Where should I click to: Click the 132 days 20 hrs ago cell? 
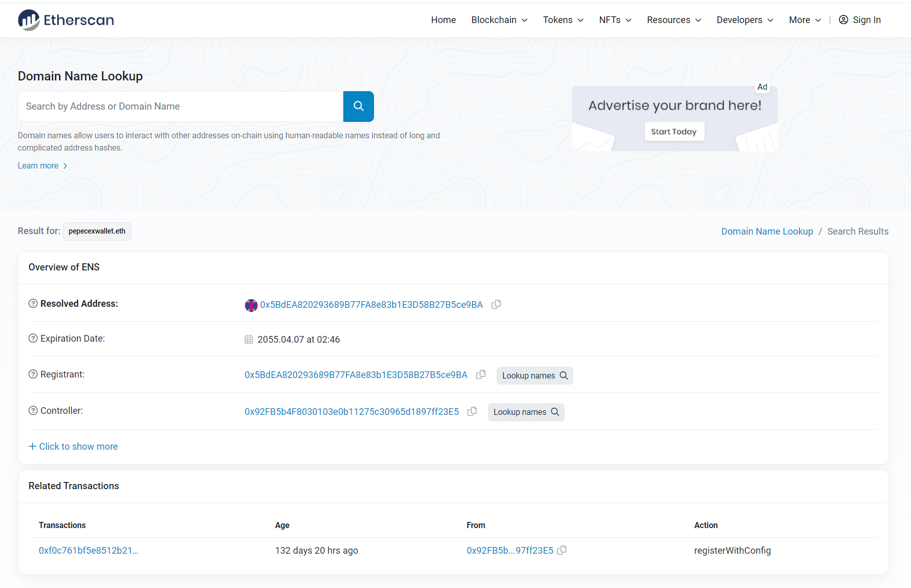(x=317, y=551)
